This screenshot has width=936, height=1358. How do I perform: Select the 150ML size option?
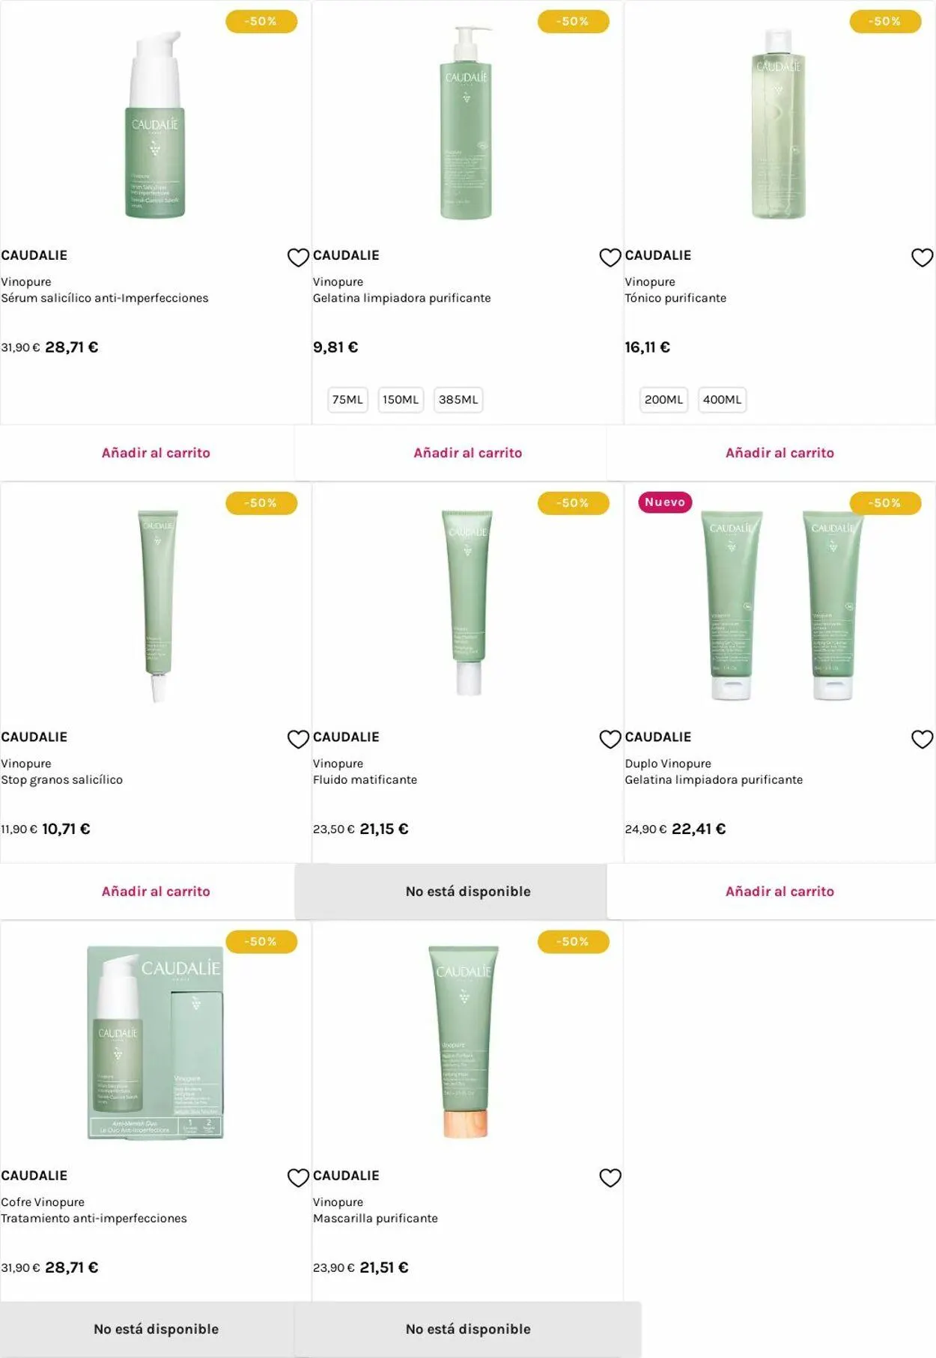coord(401,400)
